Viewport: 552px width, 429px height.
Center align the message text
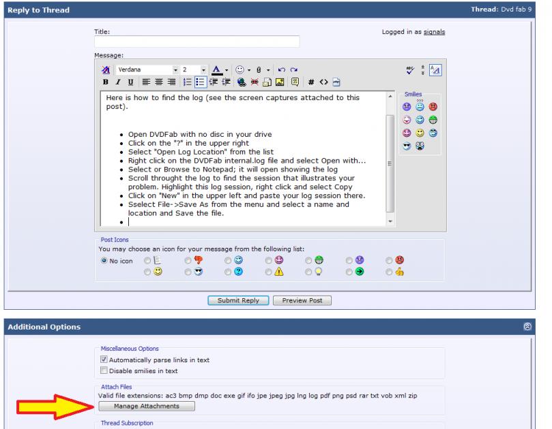[x=159, y=82]
